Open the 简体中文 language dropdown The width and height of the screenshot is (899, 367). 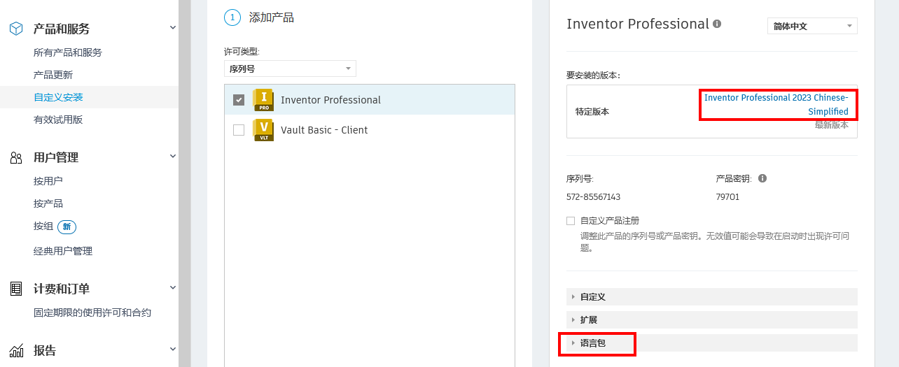(x=812, y=26)
